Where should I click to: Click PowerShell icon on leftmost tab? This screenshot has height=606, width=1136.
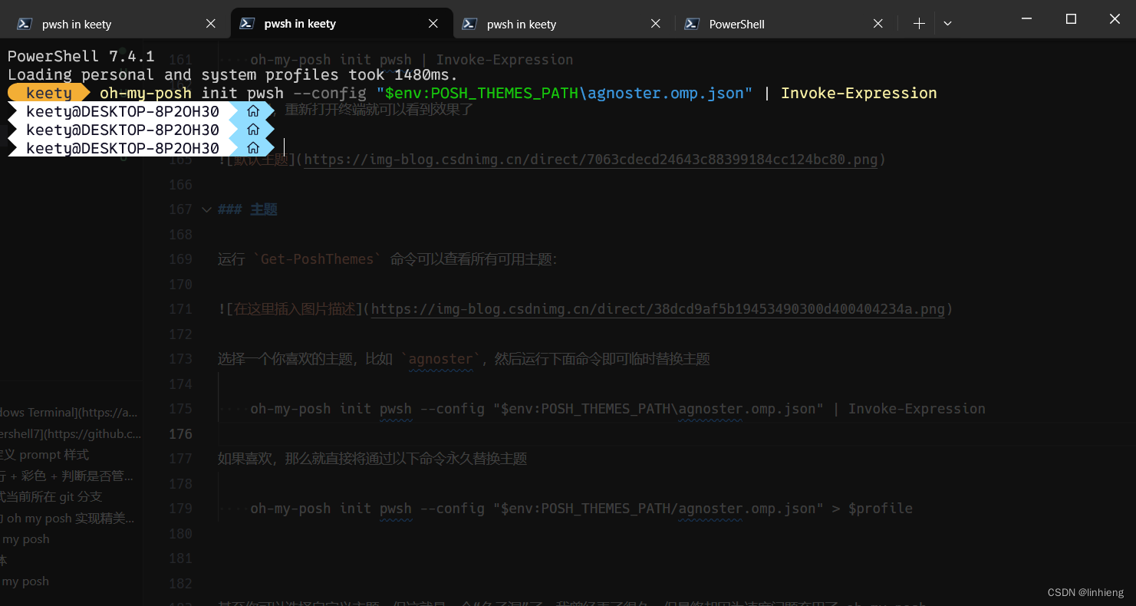click(25, 24)
